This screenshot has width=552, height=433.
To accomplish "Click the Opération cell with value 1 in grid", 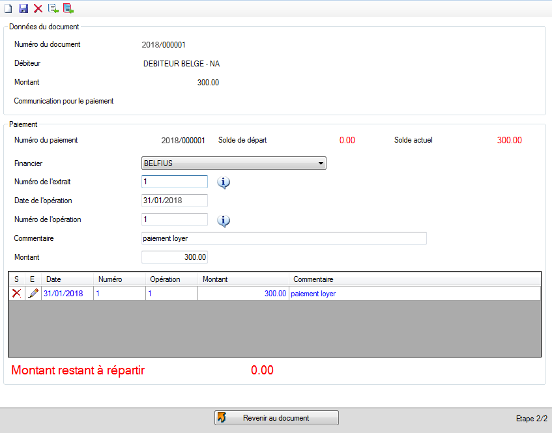I will (172, 294).
